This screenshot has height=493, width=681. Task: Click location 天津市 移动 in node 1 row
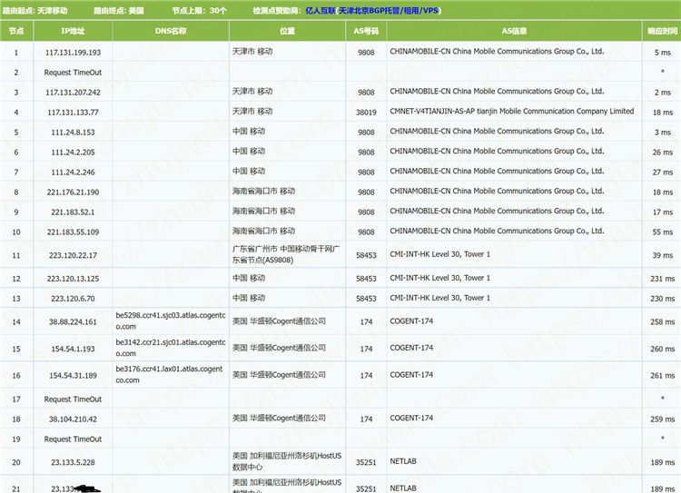point(252,51)
